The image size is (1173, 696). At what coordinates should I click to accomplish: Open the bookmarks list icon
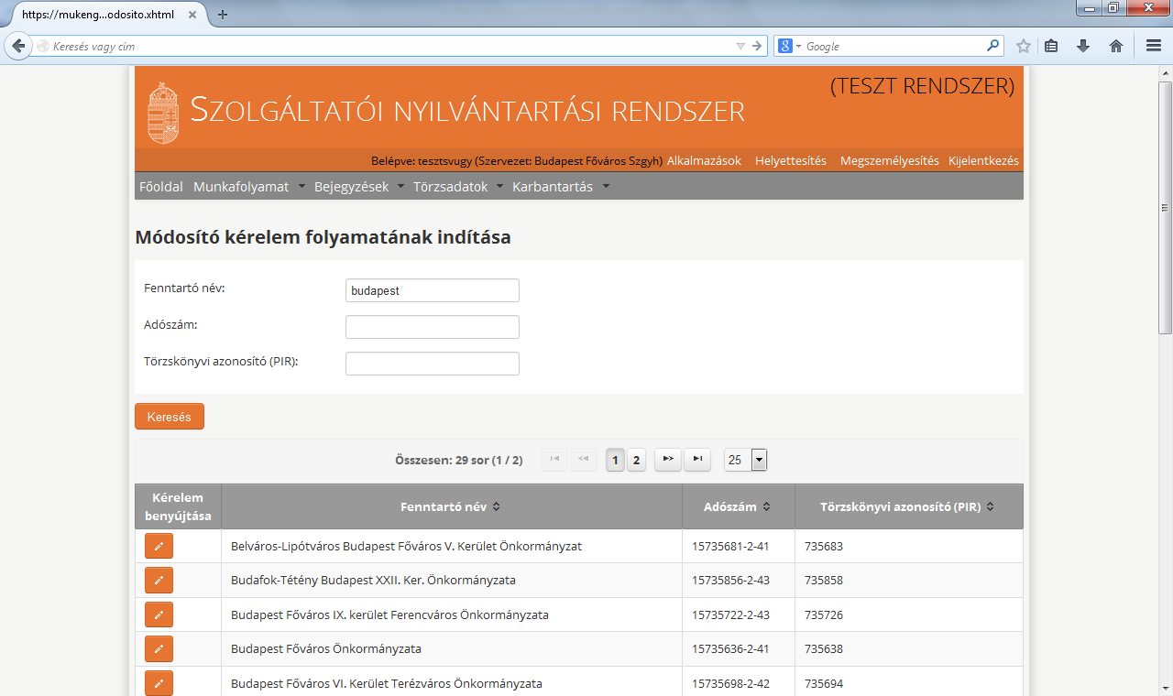1052,46
